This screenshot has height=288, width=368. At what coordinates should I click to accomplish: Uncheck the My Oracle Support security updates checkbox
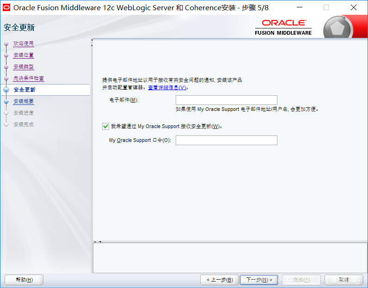point(105,127)
